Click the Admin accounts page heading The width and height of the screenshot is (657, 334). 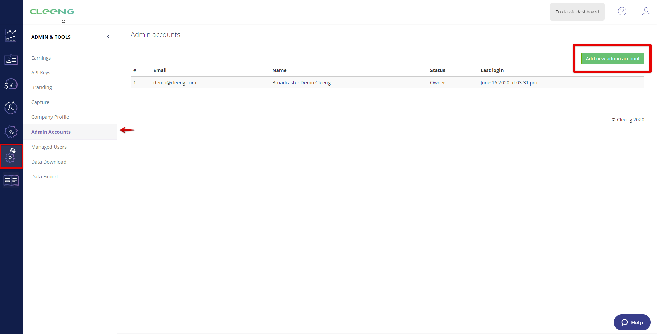[x=155, y=35]
